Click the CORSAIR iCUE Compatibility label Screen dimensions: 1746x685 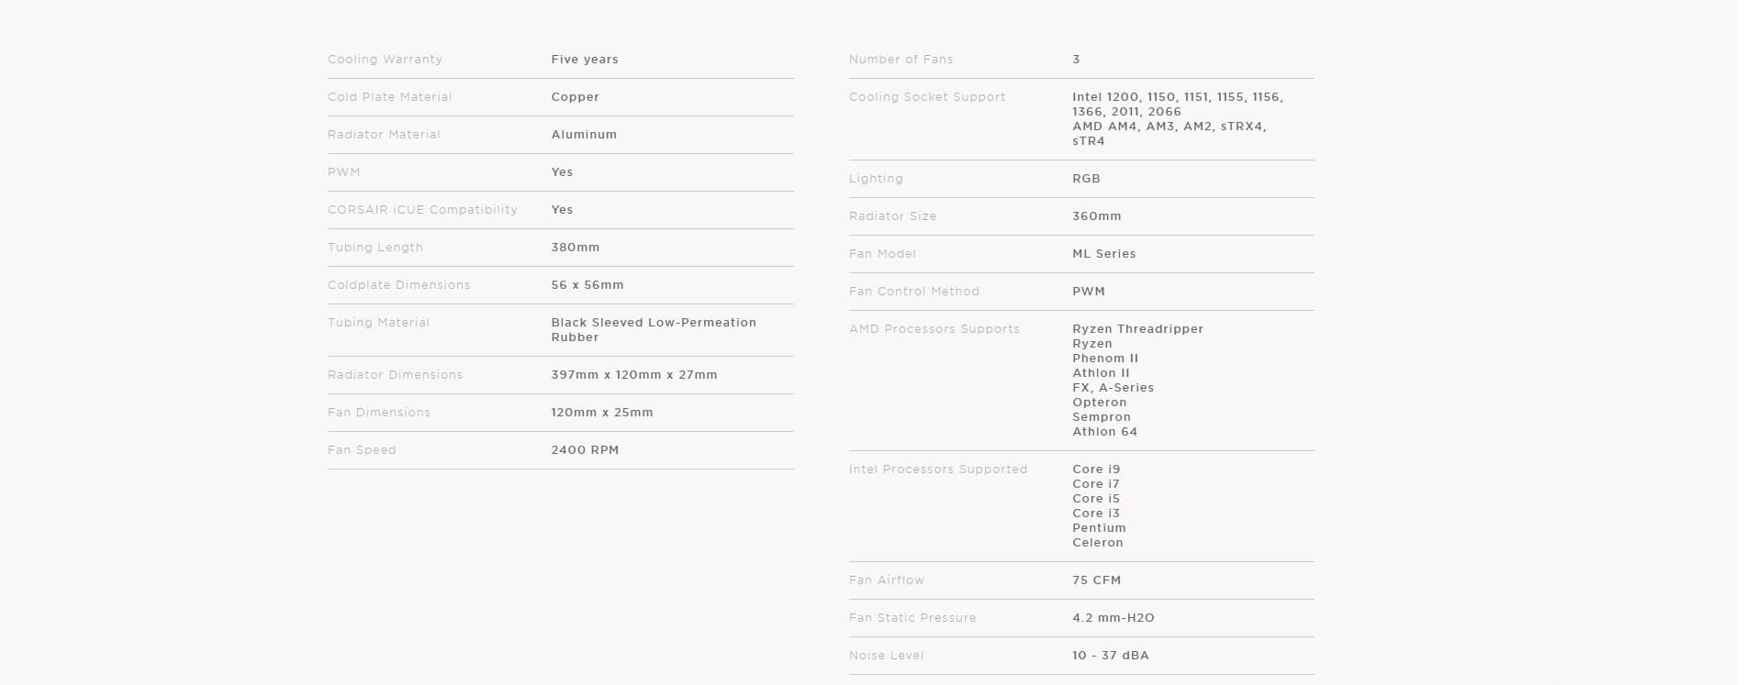click(x=422, y=210)
